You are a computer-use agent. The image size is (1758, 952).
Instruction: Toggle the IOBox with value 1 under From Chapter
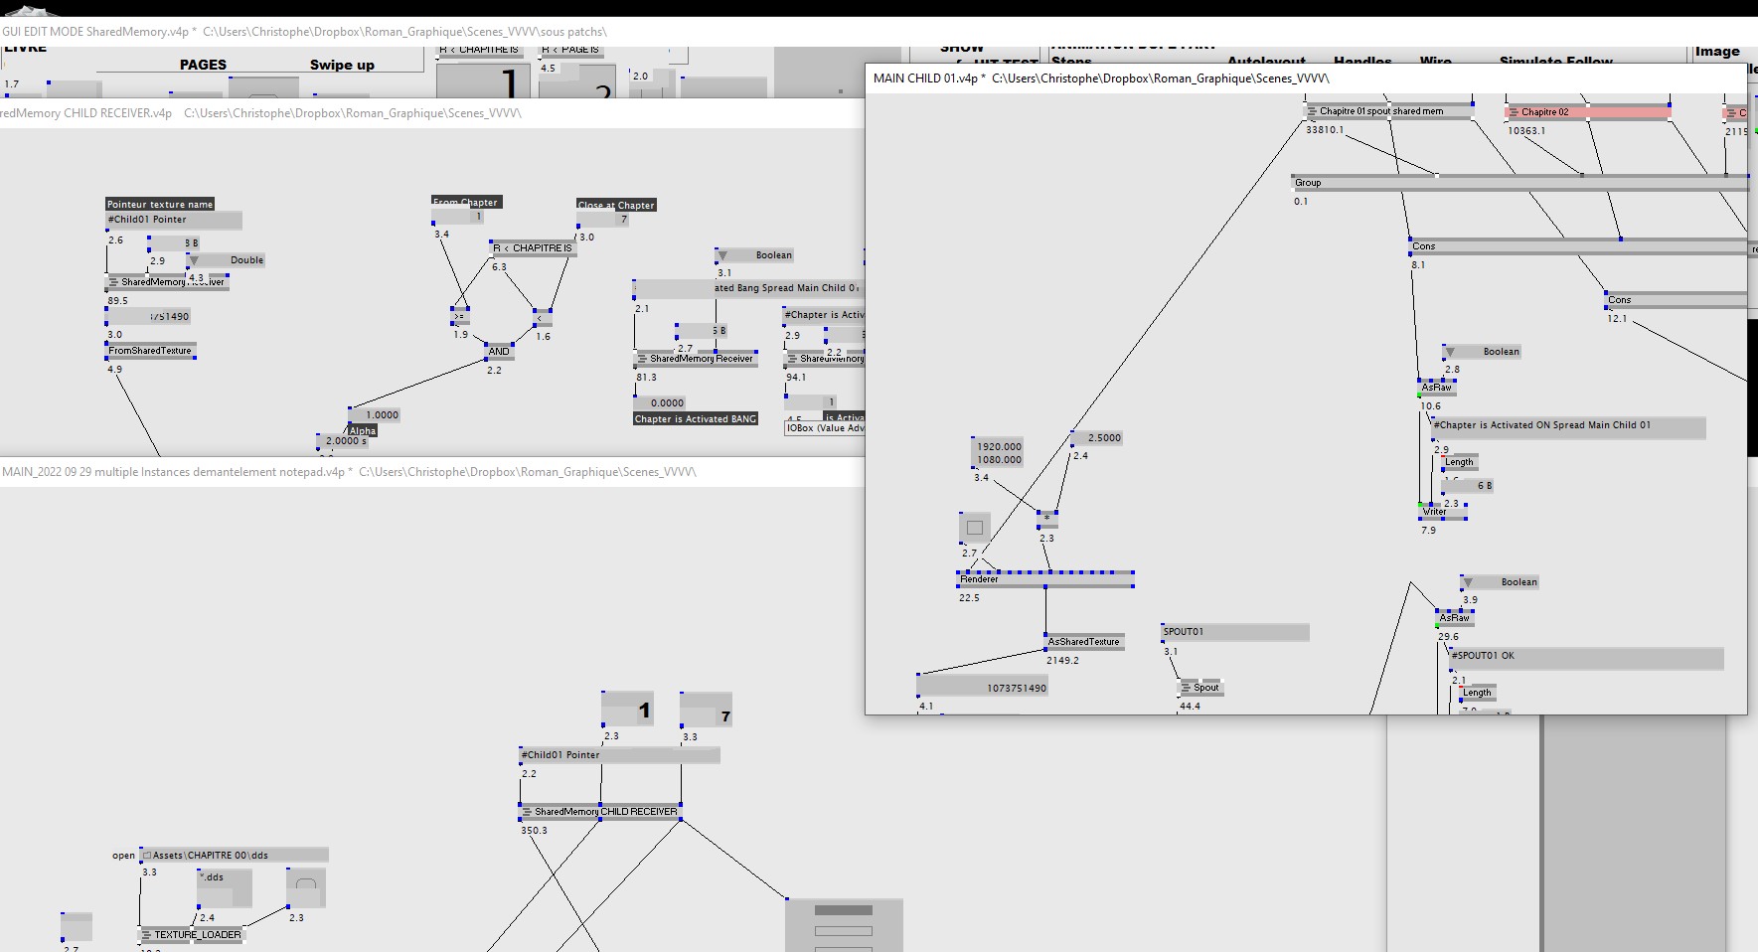pyautogui.click(x=459, y=217)
